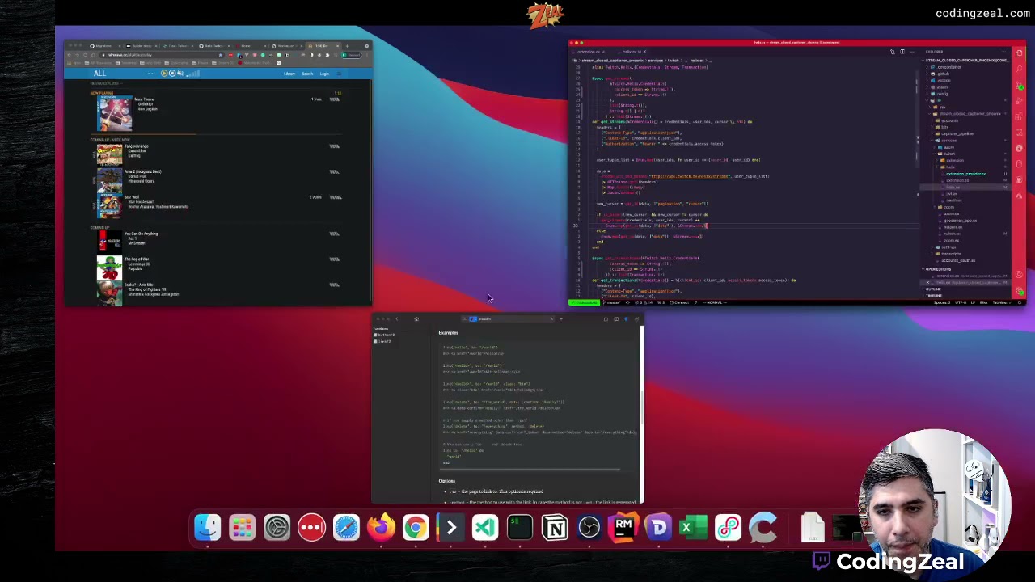This screenshot has width=1035, height=582.
Task: Click master branch in VS Code status bar
Action: pos(612,302)
